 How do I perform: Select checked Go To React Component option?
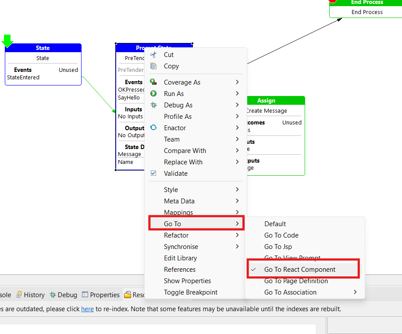[x=303, y=270]
